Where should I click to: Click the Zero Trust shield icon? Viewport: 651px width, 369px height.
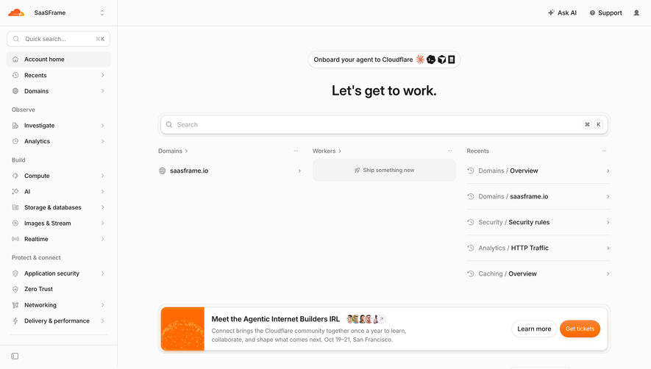pos(15,289)
